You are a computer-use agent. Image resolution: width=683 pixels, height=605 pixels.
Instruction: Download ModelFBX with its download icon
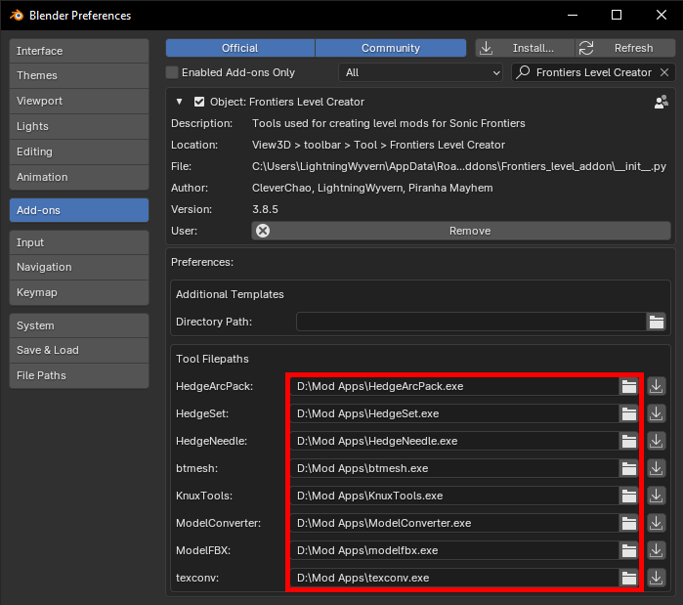click(x=656, y=550)
